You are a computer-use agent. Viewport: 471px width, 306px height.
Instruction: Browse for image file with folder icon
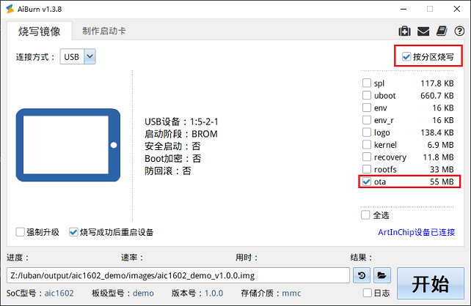[x=381, y=275]
